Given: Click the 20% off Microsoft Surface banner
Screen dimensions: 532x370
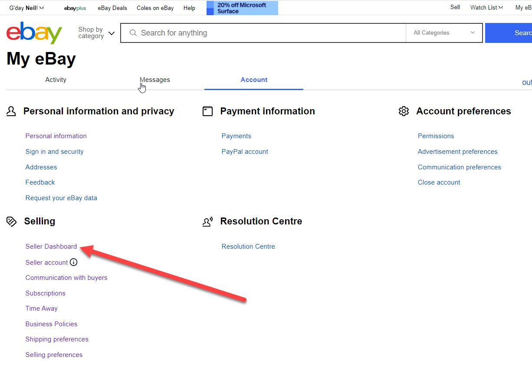Looking at the screenshot, I should [242, 8].
